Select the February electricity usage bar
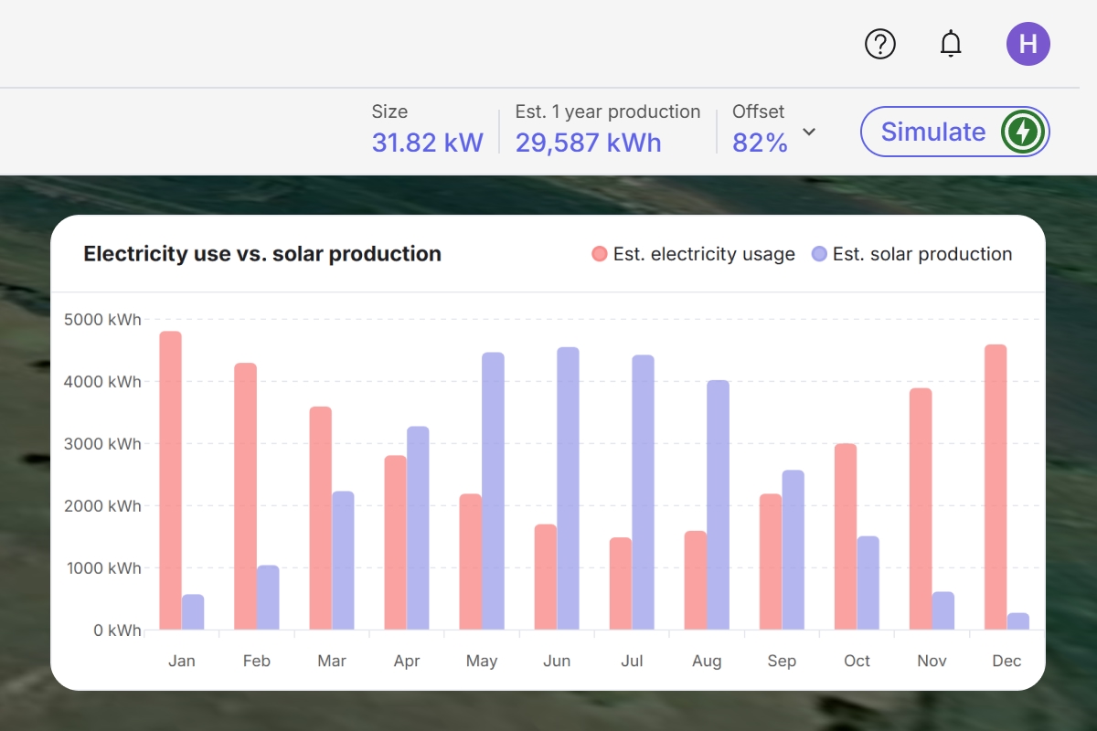The height and width of the screenshot is (731, 1097). 245,497
